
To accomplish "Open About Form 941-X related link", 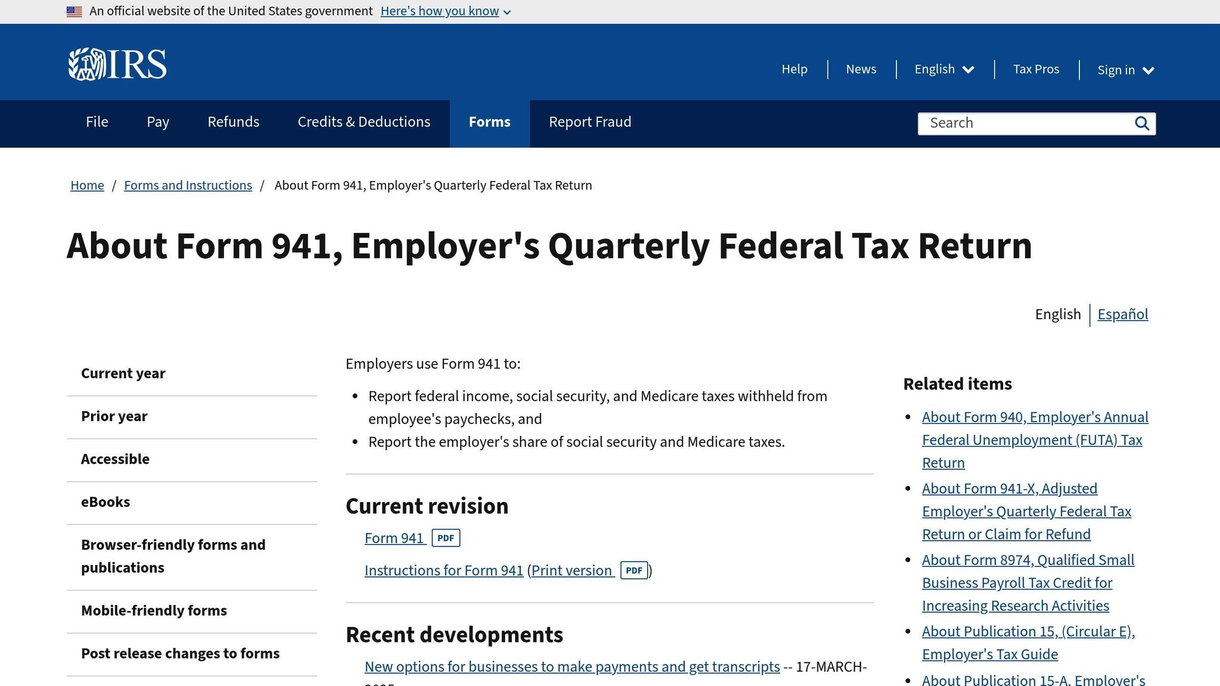I will pyautogui.click(x=1026, y=512).
